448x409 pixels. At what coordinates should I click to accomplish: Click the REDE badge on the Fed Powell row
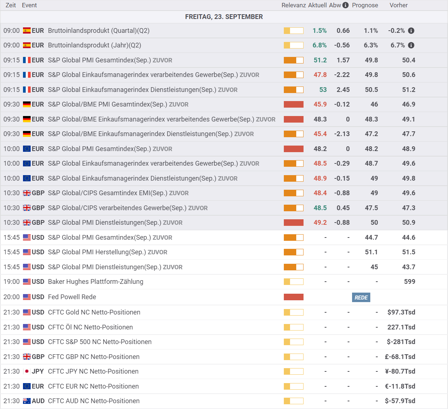[x=361, y=297]
